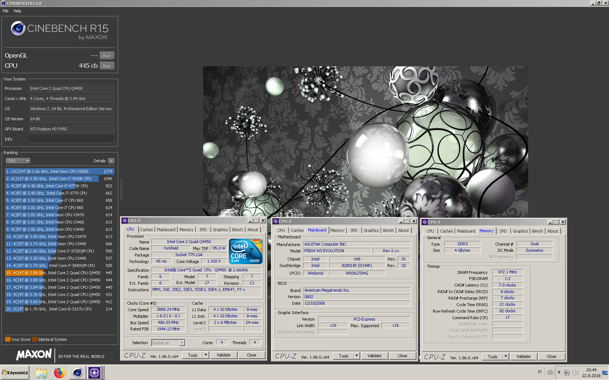Click the GFX Board field ATI Radeon HD 5450

click(71, 129)
